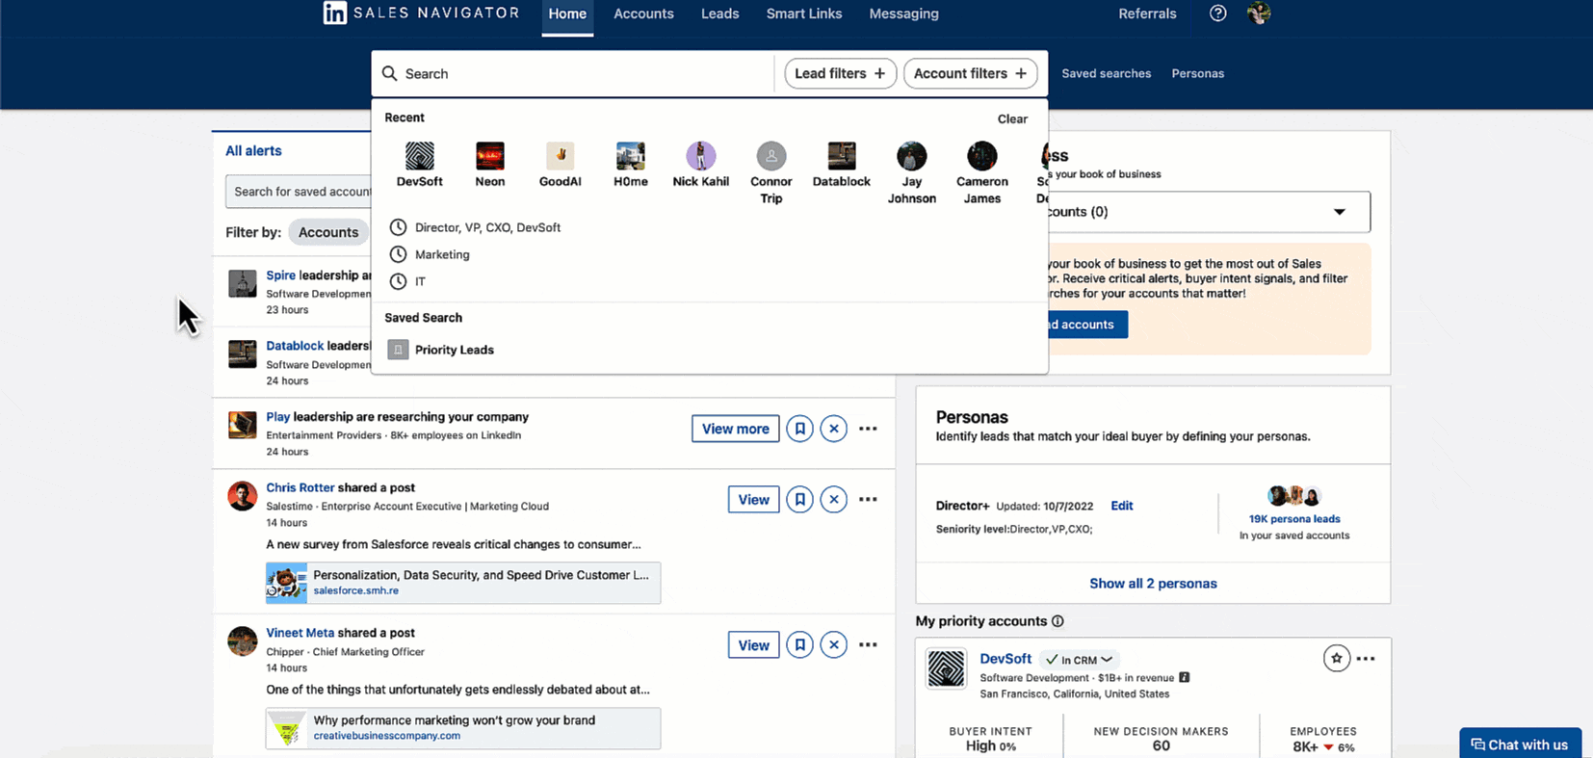Image resolution: width=1593 pixels, height=758 pixels.
Task: Open the salesforce.smh.re article preview
Action: coord(463,583)
